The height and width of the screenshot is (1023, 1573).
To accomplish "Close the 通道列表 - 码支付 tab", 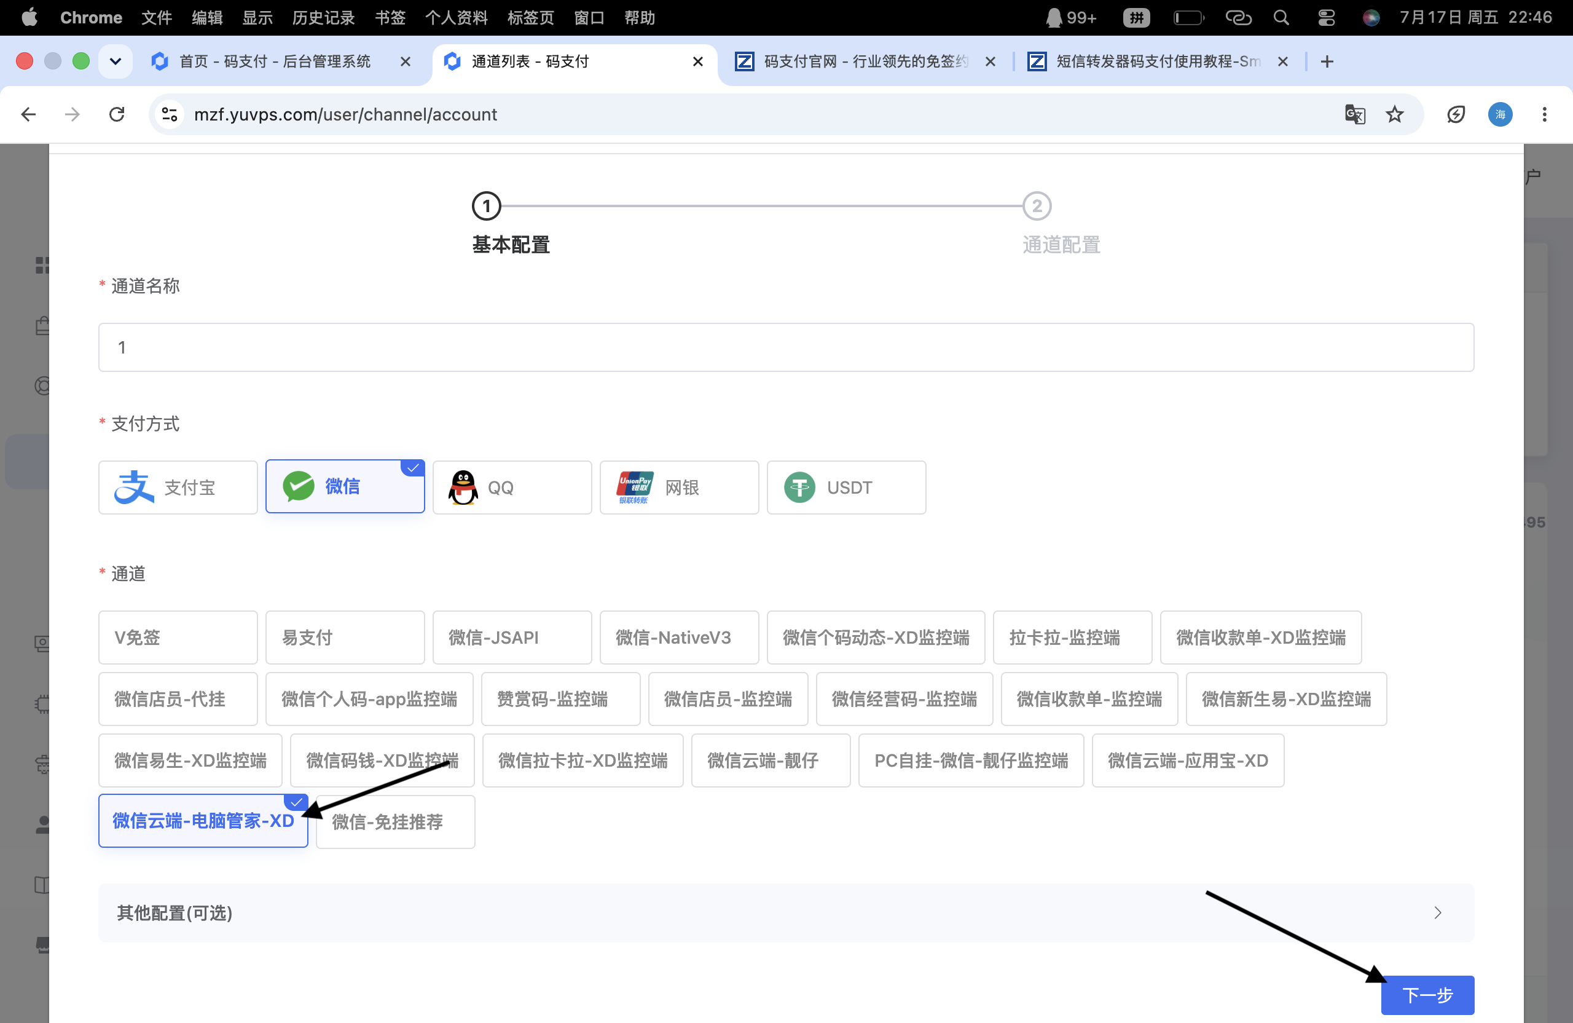I will tap(697, 61).
